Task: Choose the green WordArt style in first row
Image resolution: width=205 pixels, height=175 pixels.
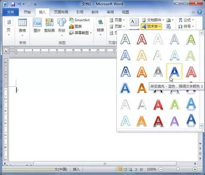Action: point(191,39)
